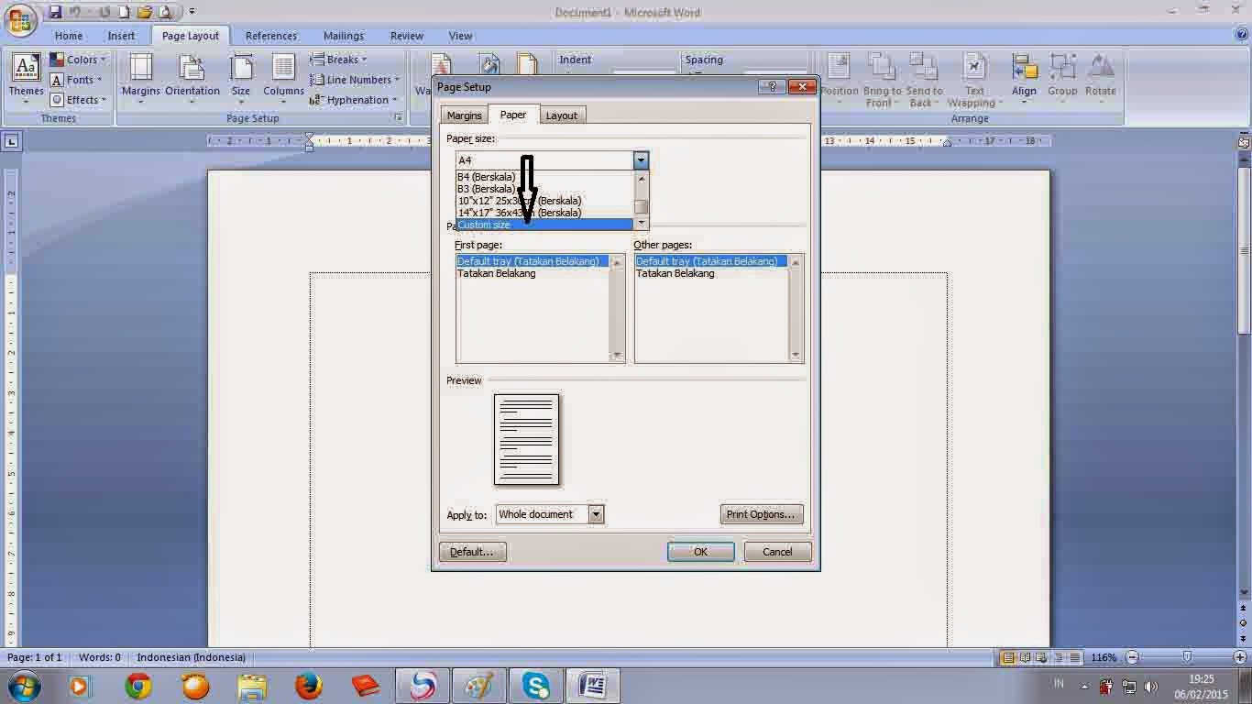1252x704 pixels.
Task: Expand the Theme Fonts dropdown
Action: [77, 80]
